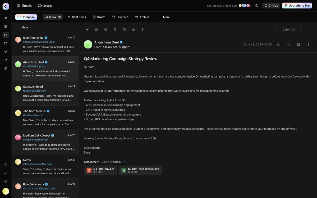Open the Favorites tab
The width and height of the screenshot is (317, 198).
coord(120,17)
